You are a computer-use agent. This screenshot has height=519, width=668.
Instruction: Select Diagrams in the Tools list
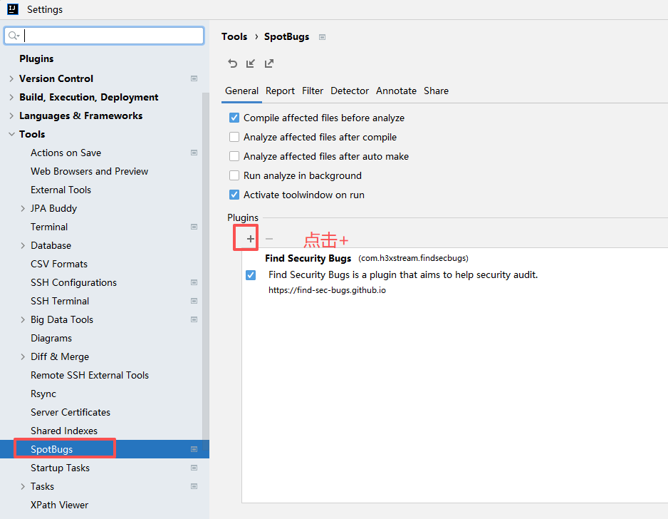pyautogui.click(x=51, y=338)
